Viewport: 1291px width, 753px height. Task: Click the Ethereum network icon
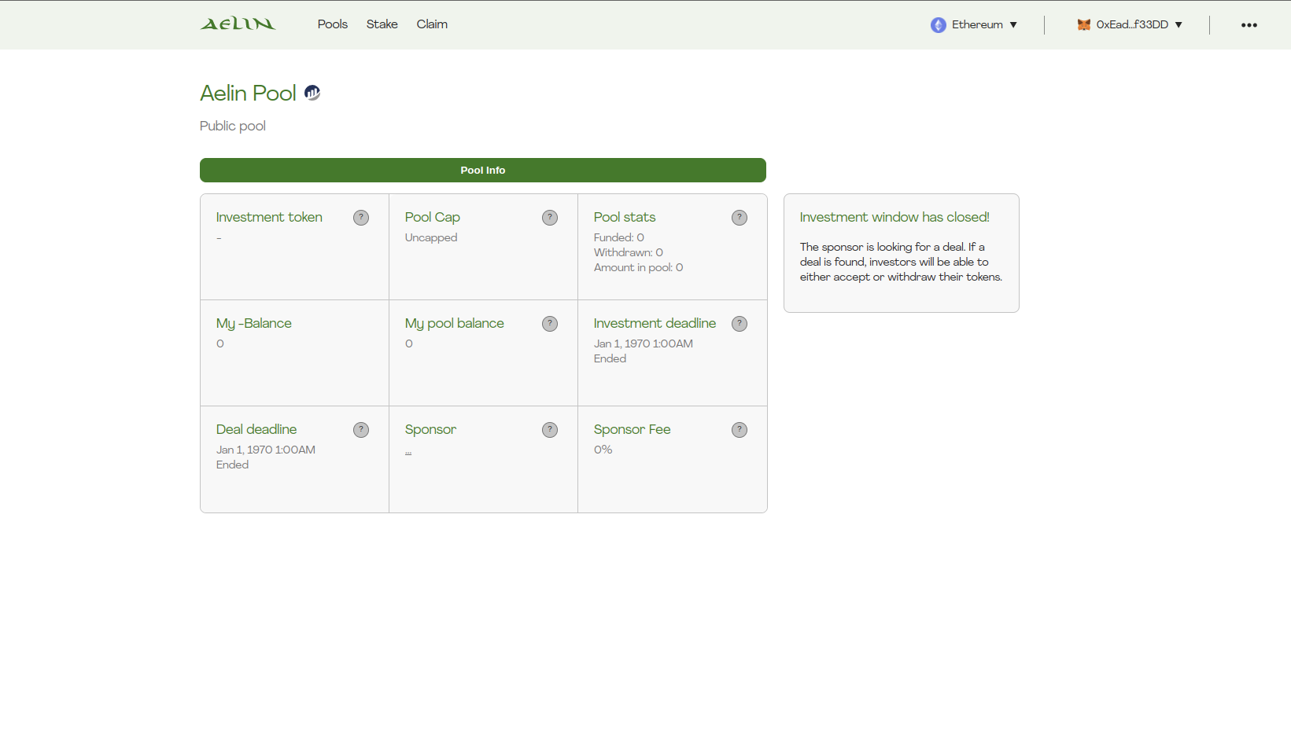point(939,25)
